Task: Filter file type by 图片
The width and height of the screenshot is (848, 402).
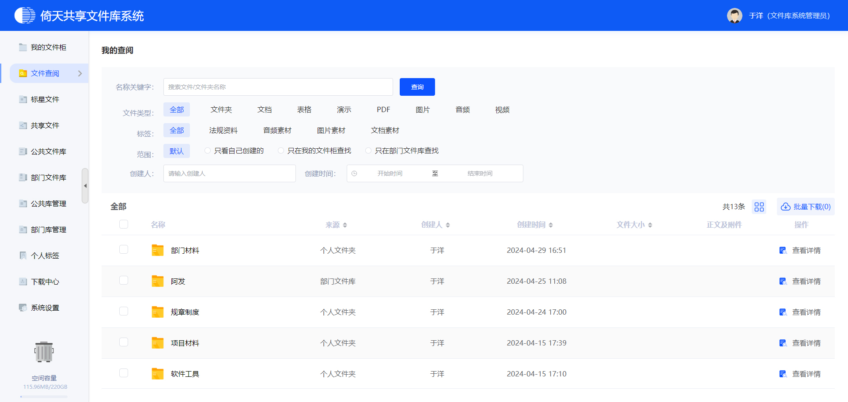Action: 423,109
